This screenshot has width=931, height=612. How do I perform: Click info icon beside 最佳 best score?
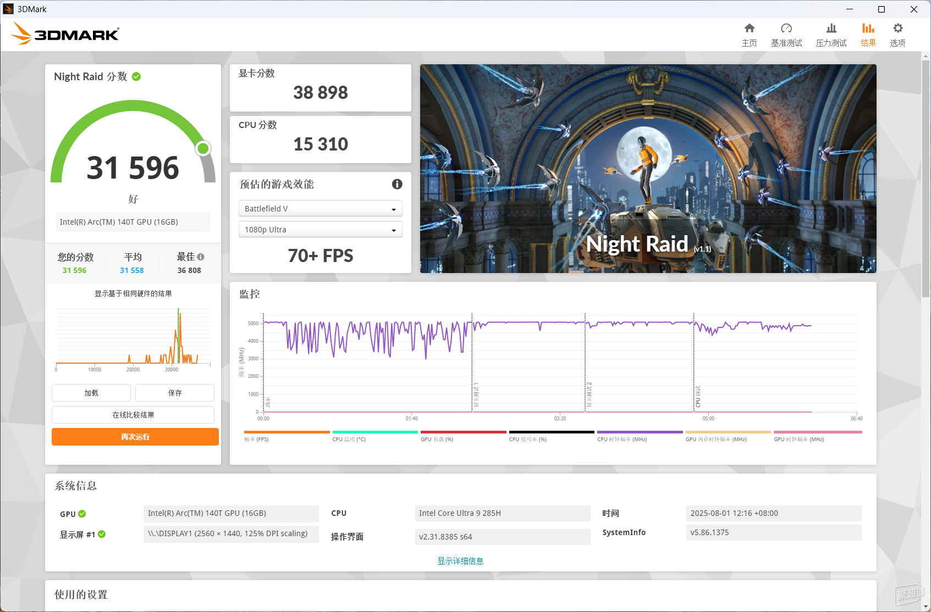201,257
